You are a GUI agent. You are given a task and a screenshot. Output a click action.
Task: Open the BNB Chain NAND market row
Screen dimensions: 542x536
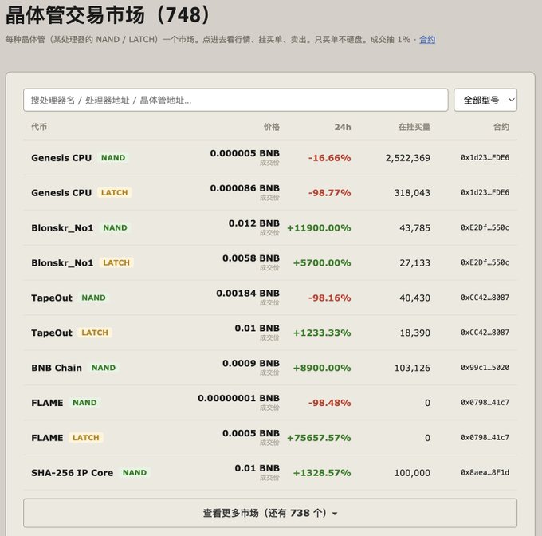pos(270,368)
